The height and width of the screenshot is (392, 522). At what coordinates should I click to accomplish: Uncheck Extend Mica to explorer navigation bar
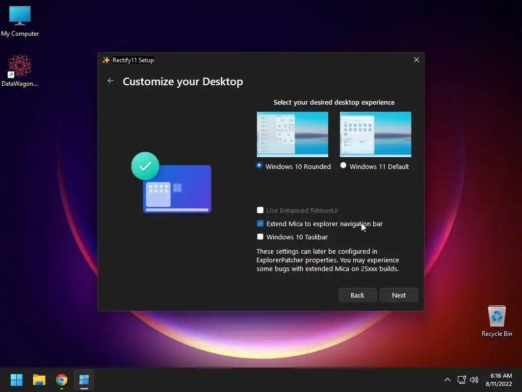260,224
